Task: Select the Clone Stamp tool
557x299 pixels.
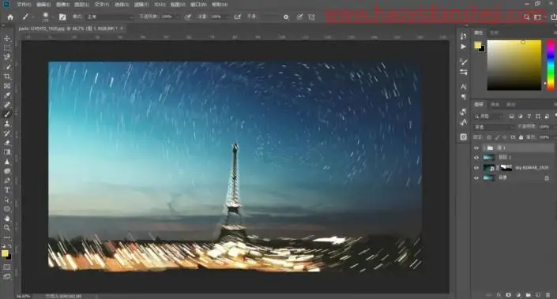Action: pyautogui.click(x=7, y=124)
